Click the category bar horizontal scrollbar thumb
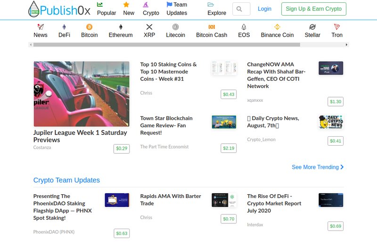 tap(167, 45)
